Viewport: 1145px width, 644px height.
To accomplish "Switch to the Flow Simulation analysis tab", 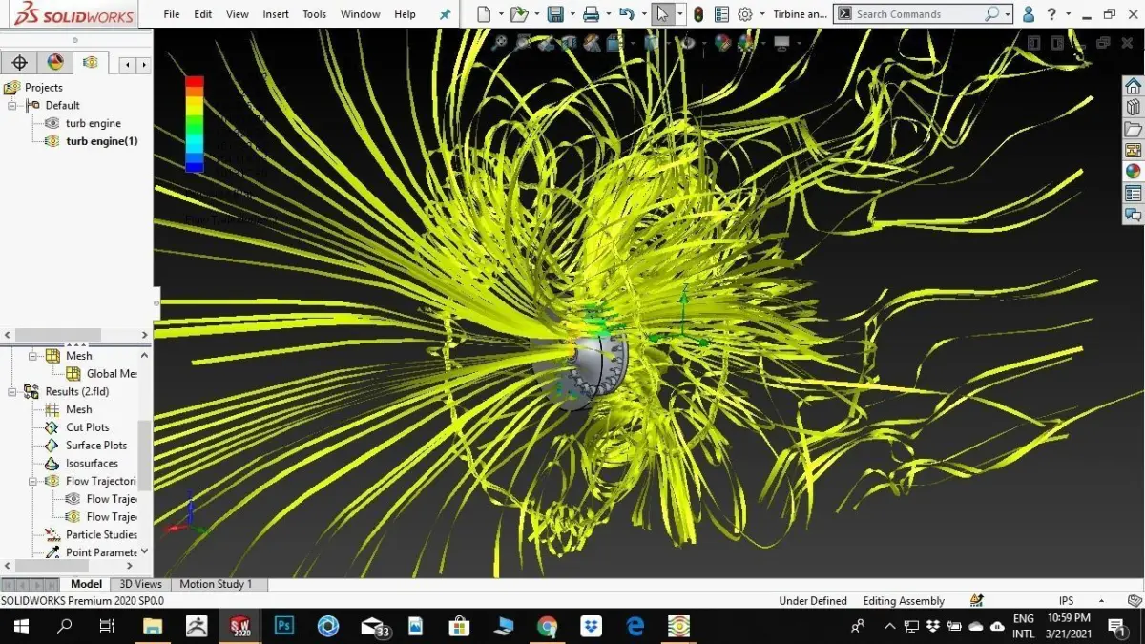I will [91, 63].
